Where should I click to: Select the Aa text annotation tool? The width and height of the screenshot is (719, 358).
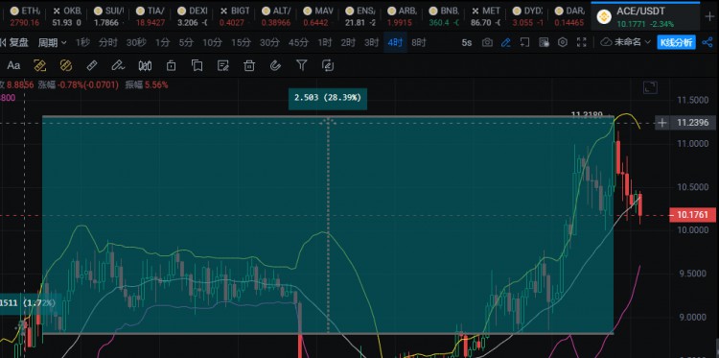click(13, 65)
